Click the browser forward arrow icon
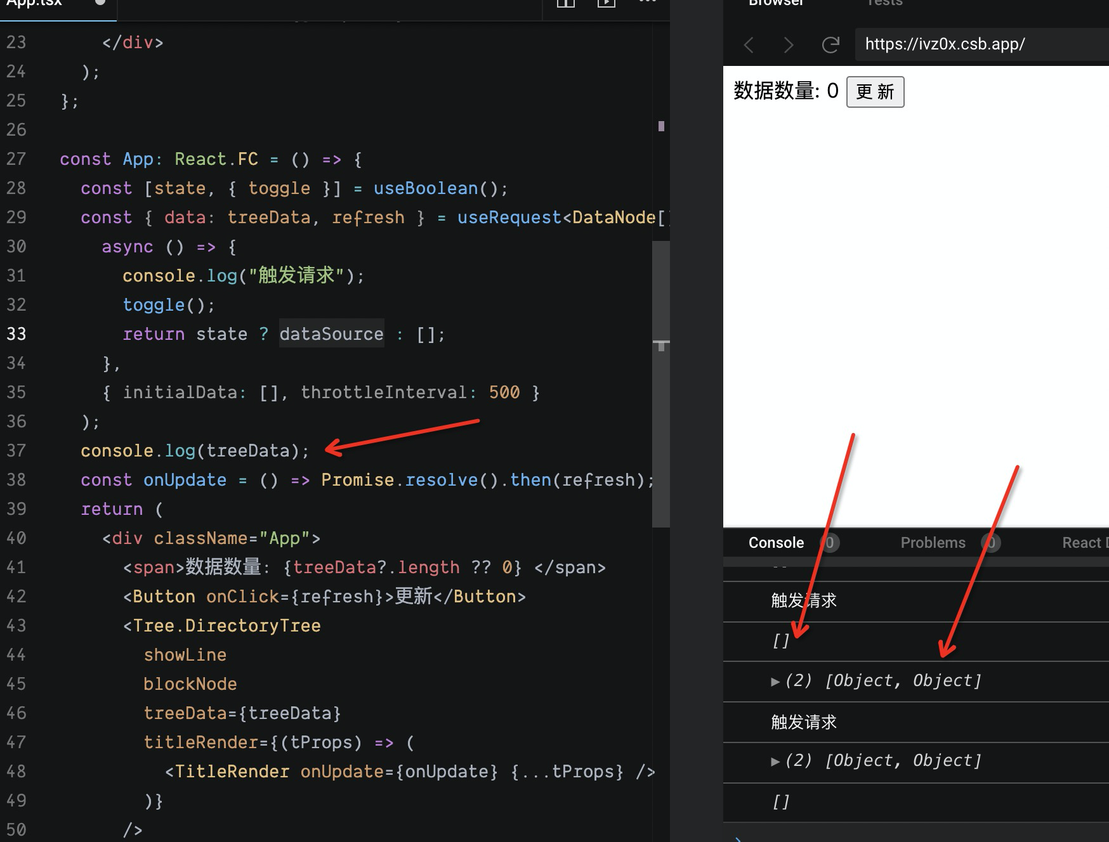Screen dimensions: 1109x842 pyautogui.click(x=789, y=44)
